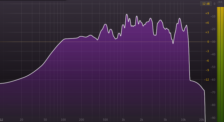Click the 10k frequency axis label
Viewport: 224px width, 122px height.
click(x=183, y=120)
